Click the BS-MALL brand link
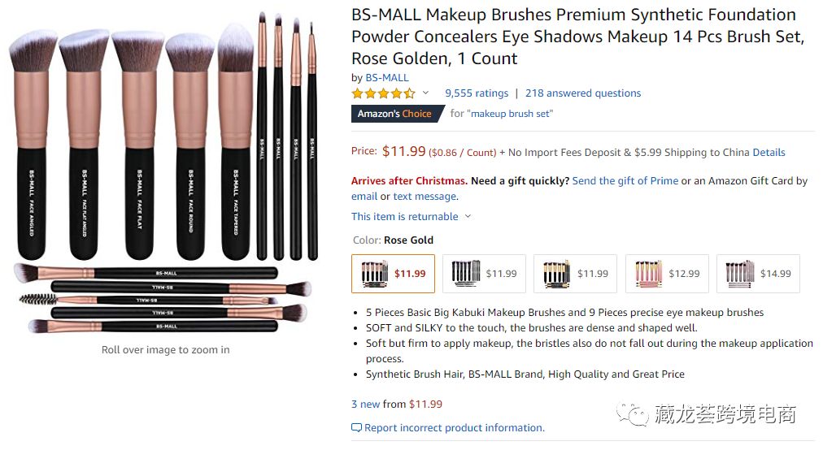 [387, 77]
